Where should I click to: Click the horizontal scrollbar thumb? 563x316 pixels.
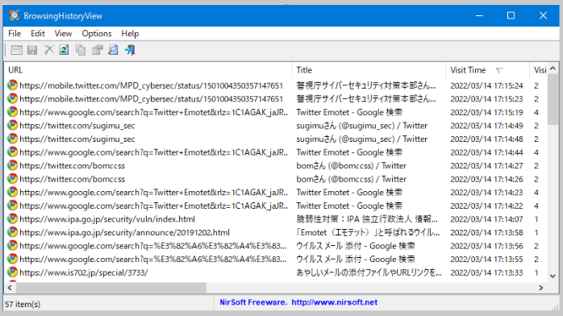click(111, 288)
